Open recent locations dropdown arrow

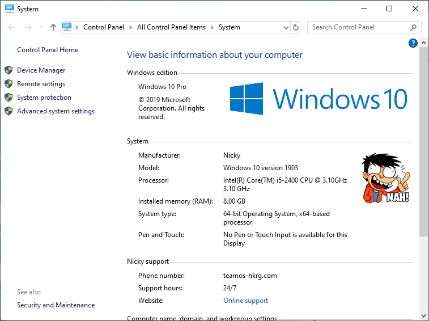(41, 27)
